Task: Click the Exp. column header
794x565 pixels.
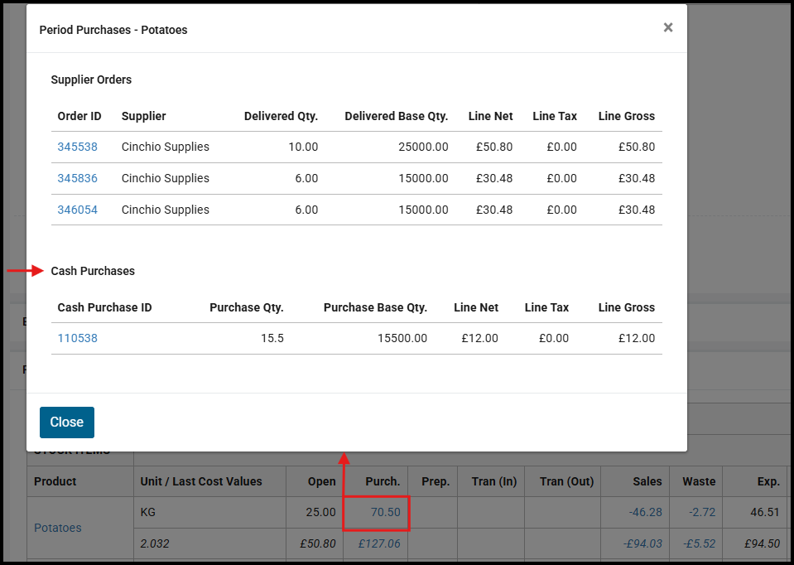Action: tap(768, 481)
